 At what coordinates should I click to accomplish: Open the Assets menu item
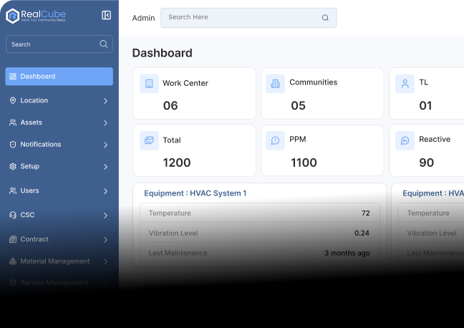point(59,122)
